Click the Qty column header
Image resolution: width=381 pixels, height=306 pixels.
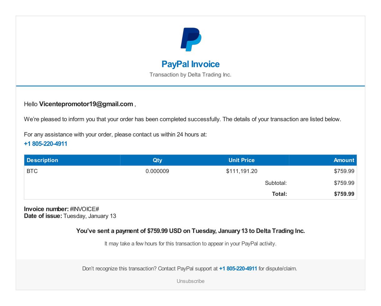tap(157, 160)
